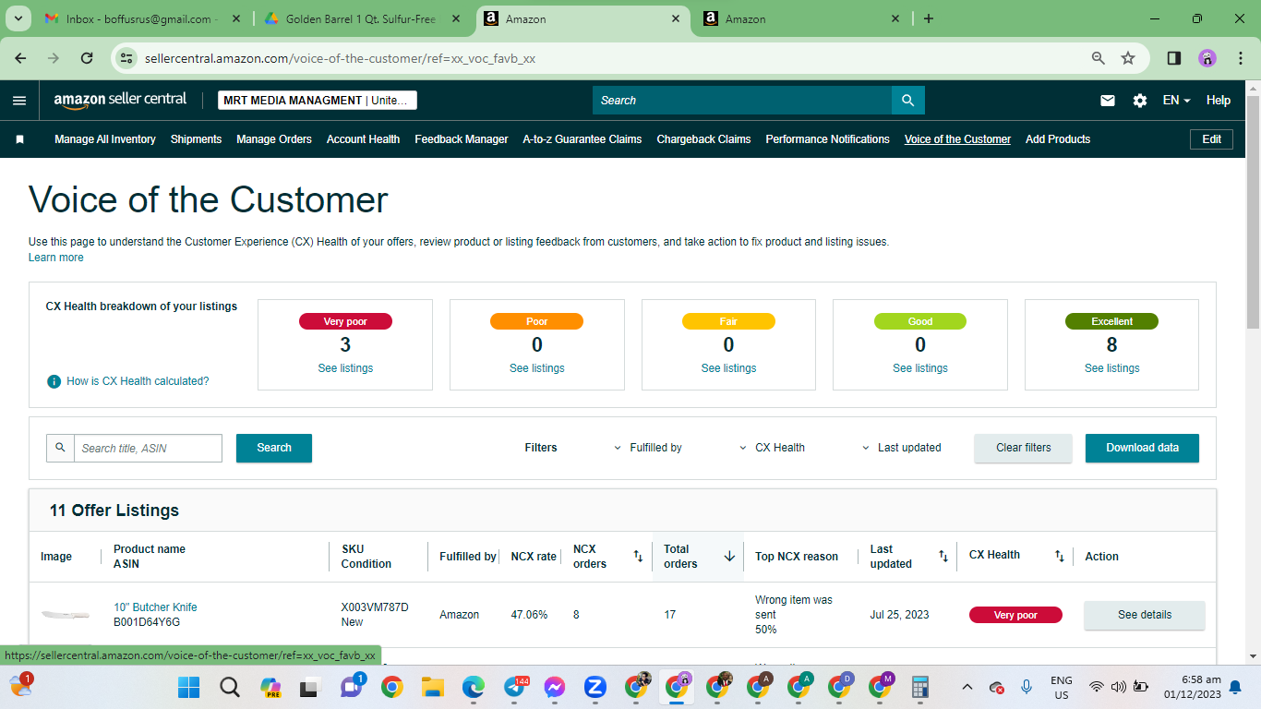The height and width of the screenshot is (709, 1261).
Task: See listings under Excellent
Action: [1112, 368]
